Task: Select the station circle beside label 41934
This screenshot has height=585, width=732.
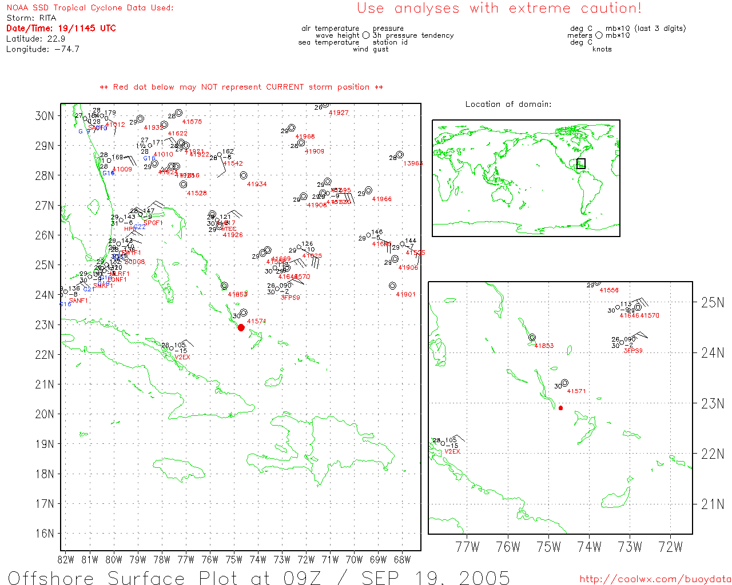Action: coord(244,175)
